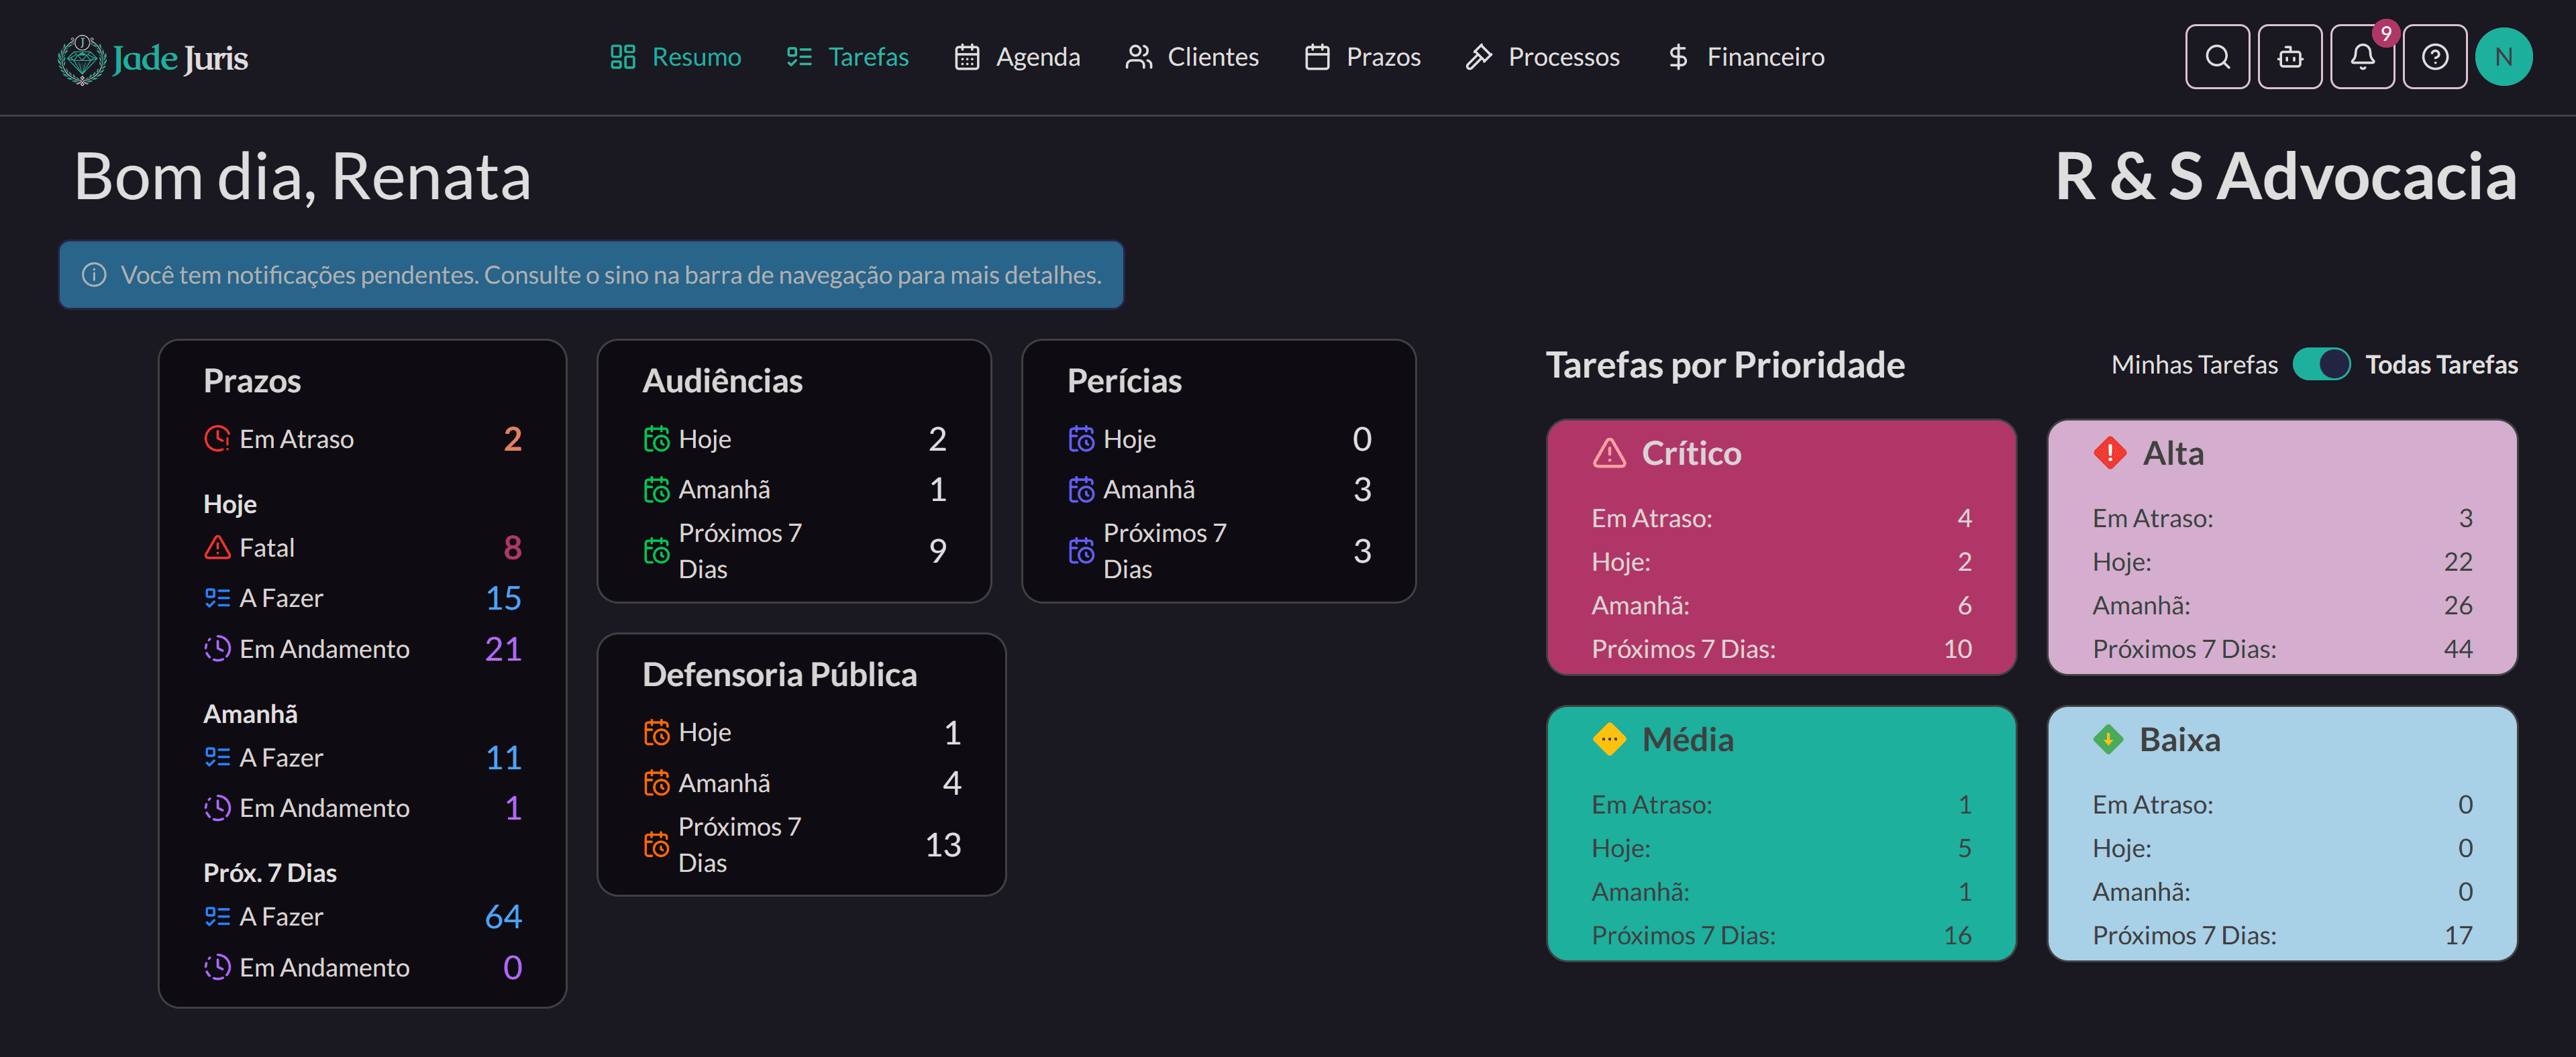Open the Defensoria Pública card
The width and height of the screenshot is (2576, 1057).
pyautogui.click(x=800, y=765)
